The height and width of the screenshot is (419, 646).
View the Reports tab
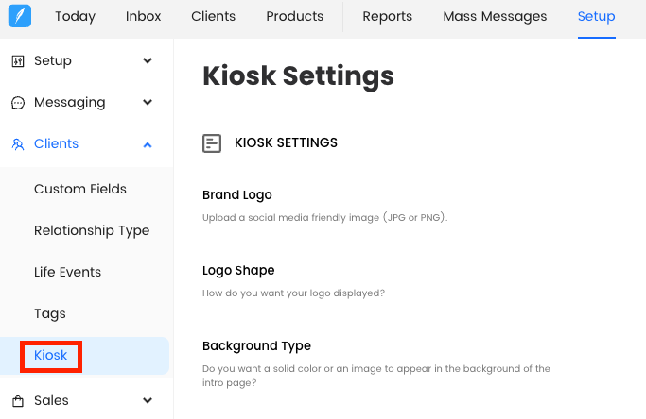tap(387, 17)
